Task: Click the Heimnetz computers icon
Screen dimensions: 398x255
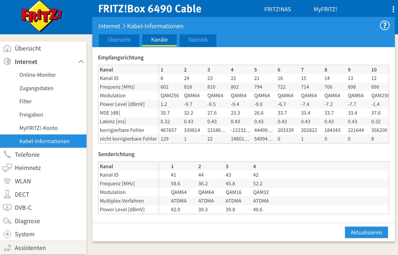Action: [7, 168]
